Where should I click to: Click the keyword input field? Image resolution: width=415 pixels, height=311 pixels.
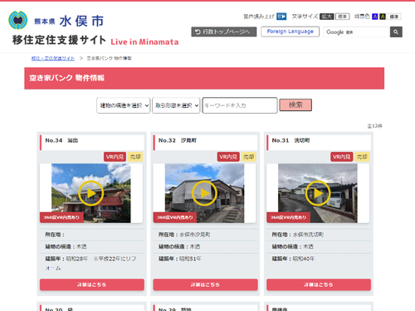(240, 105)
